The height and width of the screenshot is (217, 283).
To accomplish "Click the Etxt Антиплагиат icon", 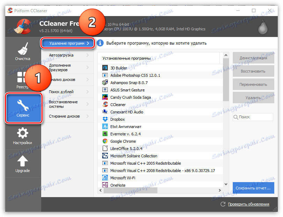I will 105,126.
